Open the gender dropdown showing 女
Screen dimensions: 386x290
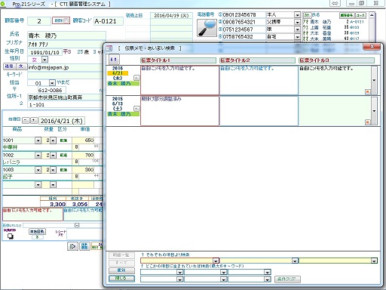(44, 60)
